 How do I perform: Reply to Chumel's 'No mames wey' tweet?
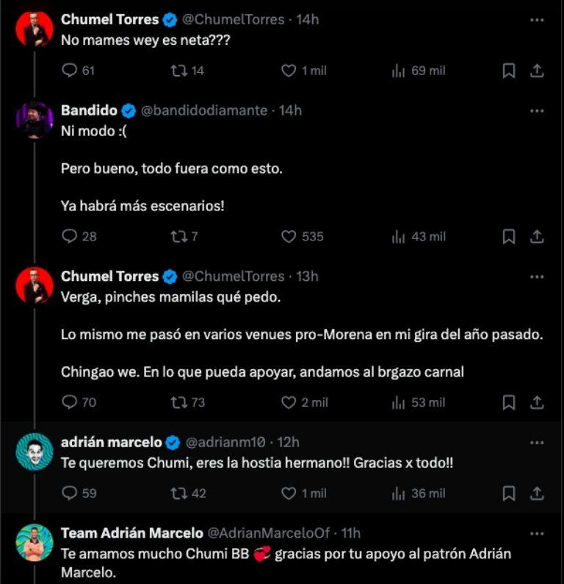(x=70, y=71)
